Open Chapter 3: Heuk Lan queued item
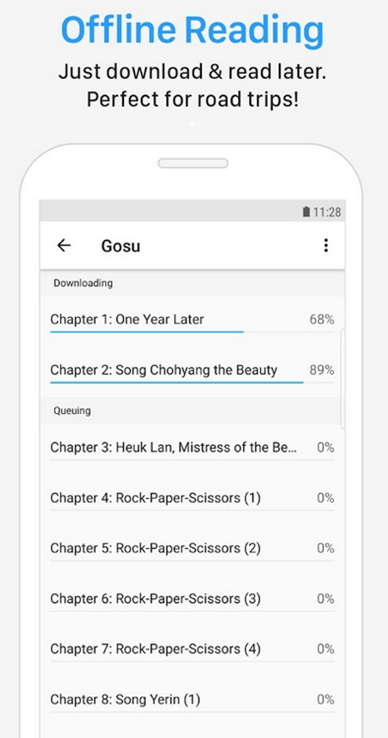Viewport: 388px width, 738px height. [173, 447]
